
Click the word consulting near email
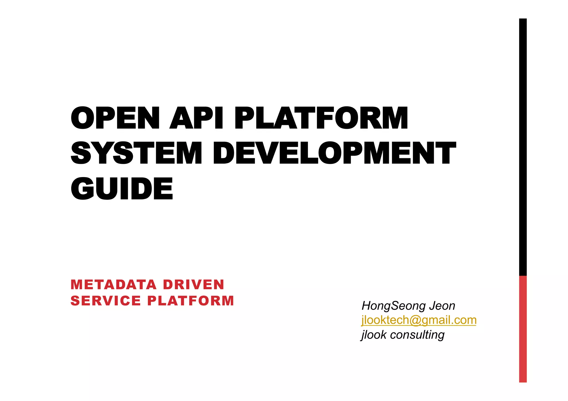pos(417,334)
